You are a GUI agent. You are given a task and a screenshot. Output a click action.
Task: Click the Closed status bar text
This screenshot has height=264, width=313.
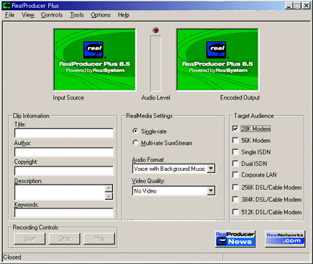[12, 257]
